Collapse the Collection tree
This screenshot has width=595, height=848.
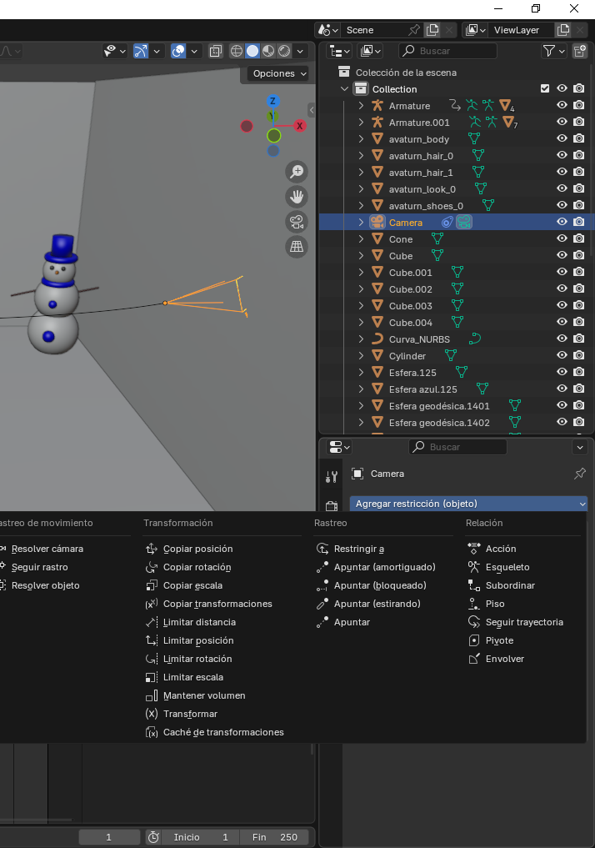coord(344,88)
